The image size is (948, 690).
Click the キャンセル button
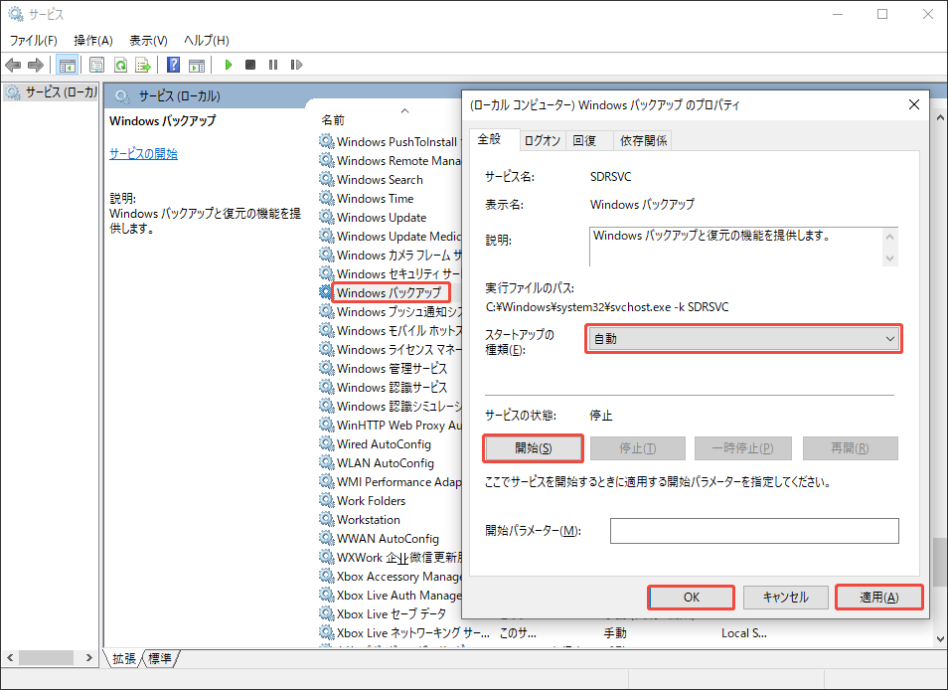click(785, 597)
